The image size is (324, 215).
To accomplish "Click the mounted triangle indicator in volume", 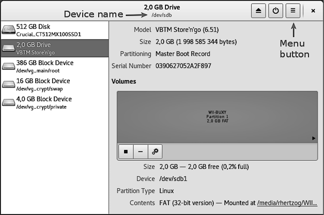I will 313,139.
